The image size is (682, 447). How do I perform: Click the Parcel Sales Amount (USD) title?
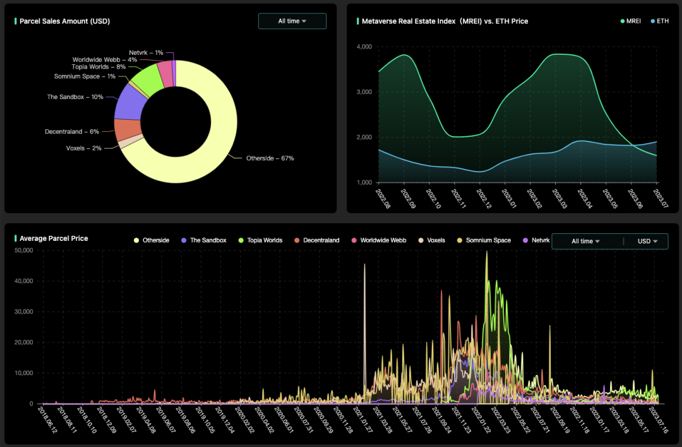coord(65,21)
